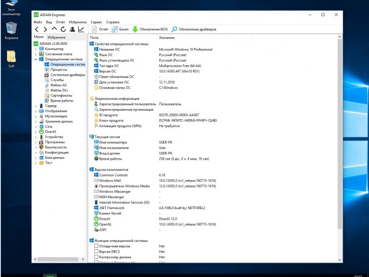This screenshot has width=369, height=277.
Task: Open the Отчёт menu in menu bar
Action: (x=60, y=22)
